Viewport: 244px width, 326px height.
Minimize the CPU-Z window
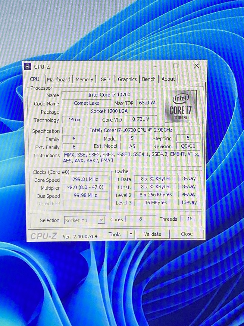pos(155,66)
